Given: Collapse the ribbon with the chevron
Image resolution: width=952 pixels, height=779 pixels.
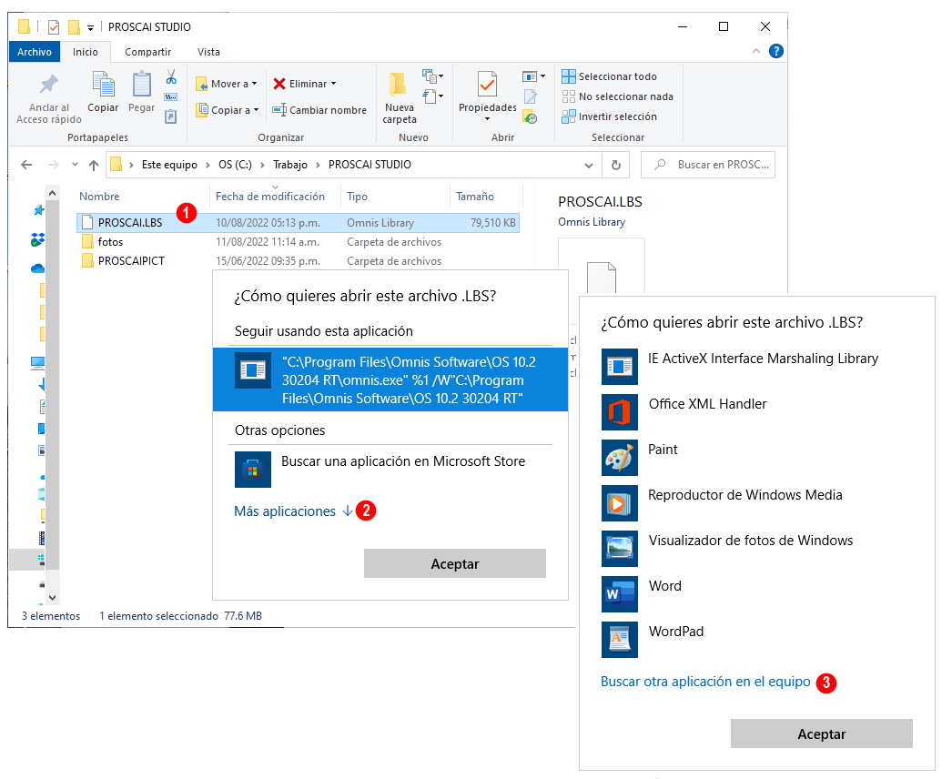Looking at the screenshot, I should [x=756, y=51].
